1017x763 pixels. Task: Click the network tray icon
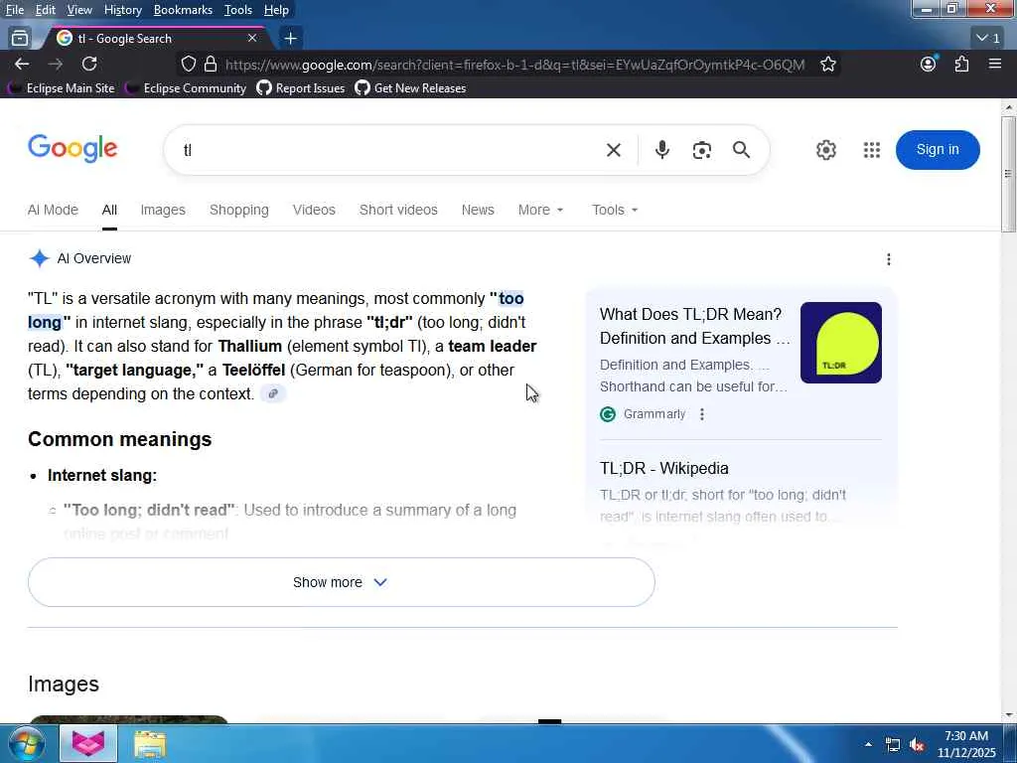tap(893, 745)
